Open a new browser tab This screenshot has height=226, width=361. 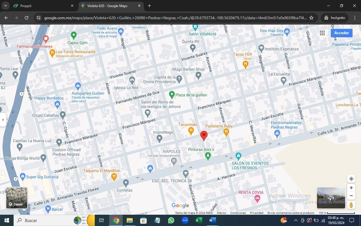(149, 6)
